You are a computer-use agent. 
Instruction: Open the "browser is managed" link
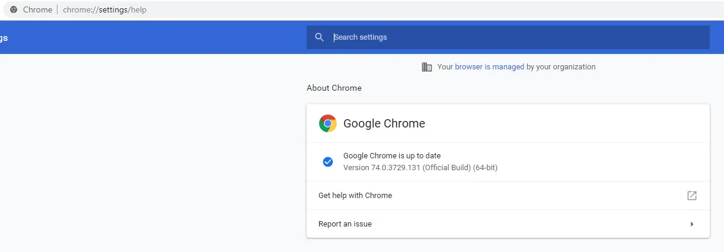pyautogui.click(x=489, y=67)
